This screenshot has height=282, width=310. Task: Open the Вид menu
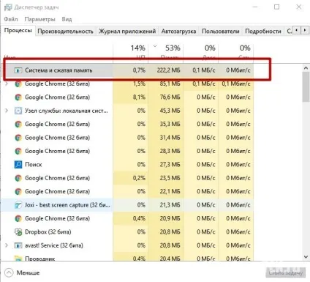click(67, 19)
